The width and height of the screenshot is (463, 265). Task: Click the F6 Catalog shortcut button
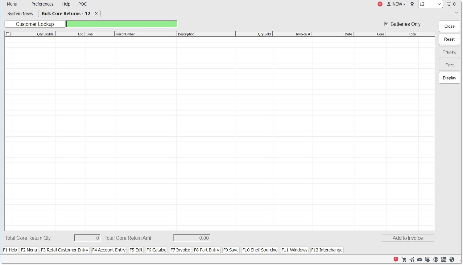pos(156,250)
